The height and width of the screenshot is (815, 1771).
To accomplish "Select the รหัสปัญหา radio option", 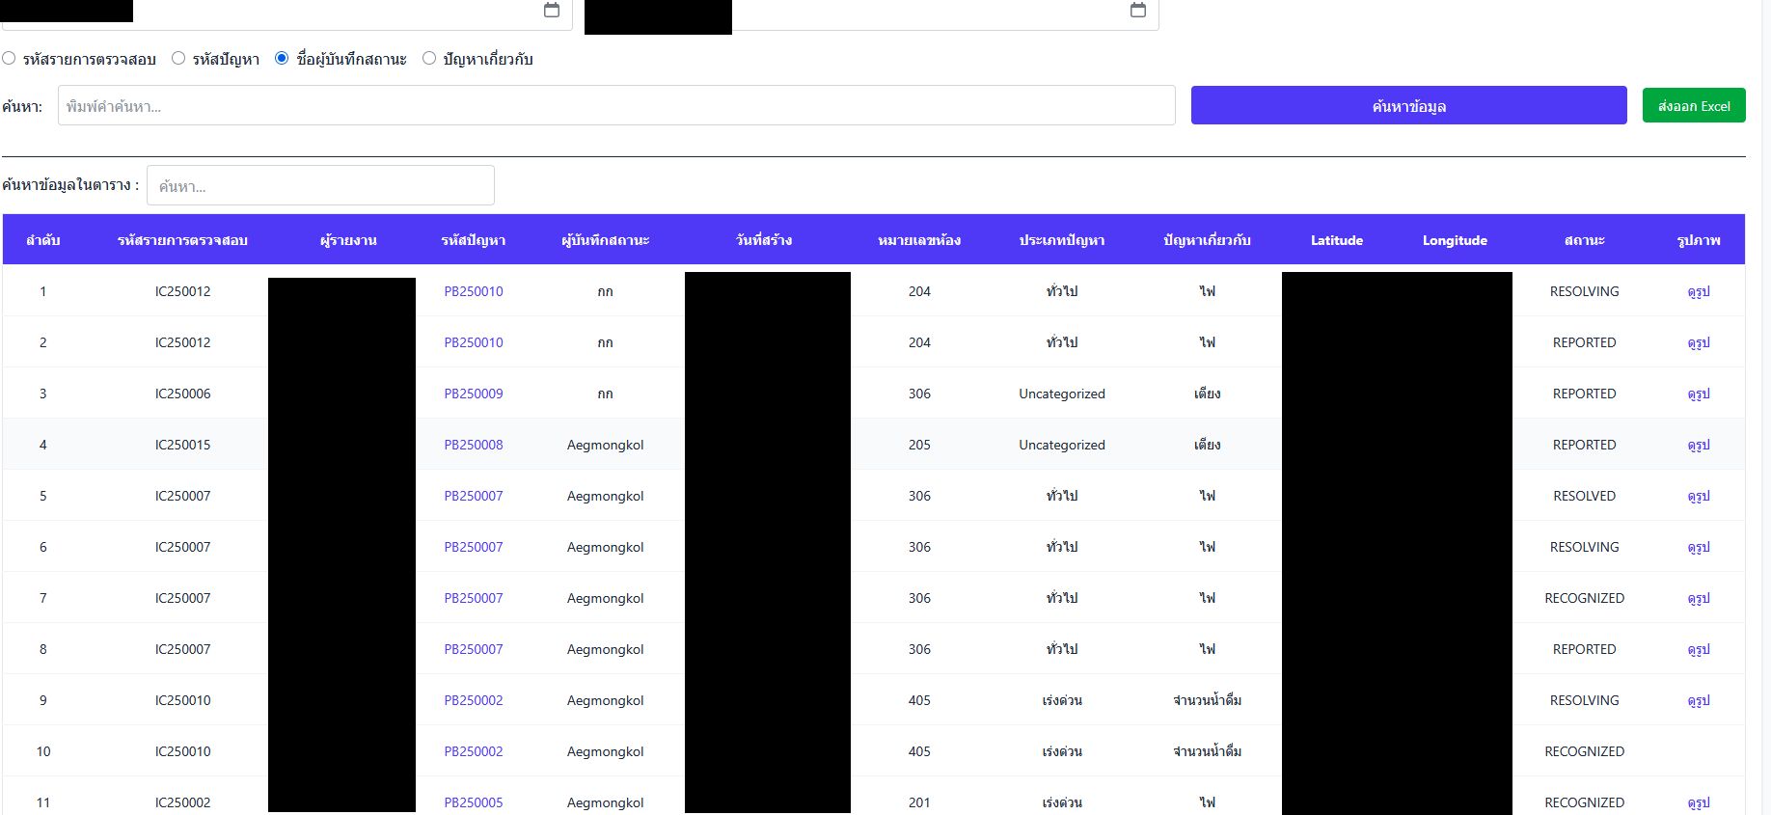I will pyautogui.click(x=178, y=59).
